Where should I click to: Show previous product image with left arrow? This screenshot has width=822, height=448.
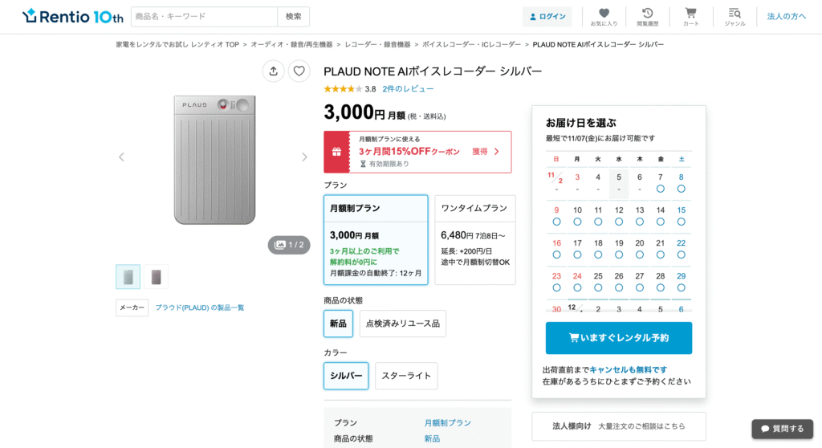pyautogui.click(x=121, y=157)
